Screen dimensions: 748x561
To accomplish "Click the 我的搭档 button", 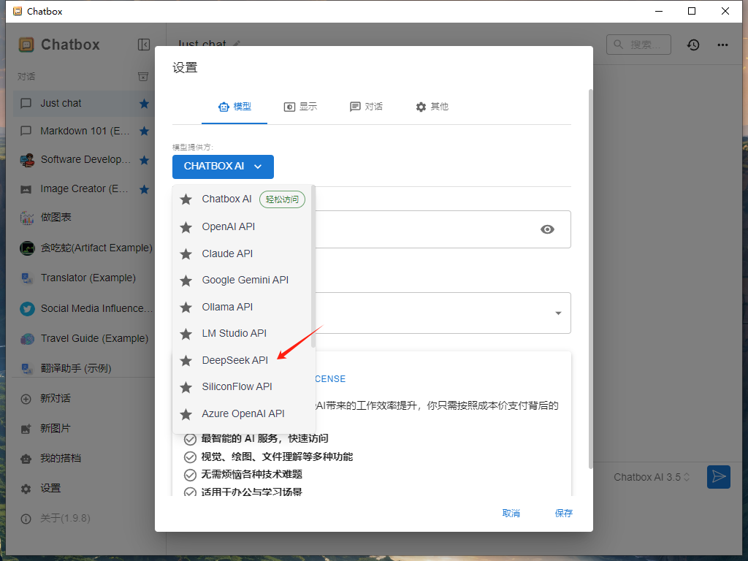I will pyautogui.click(x=83, y=459).
